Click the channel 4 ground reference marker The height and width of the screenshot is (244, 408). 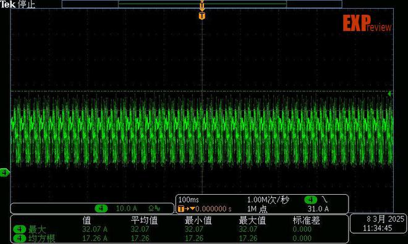[4, 173]
